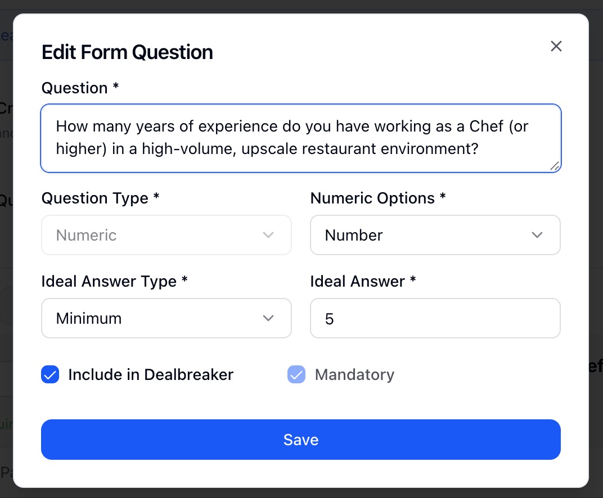Viewport: 603px width, 498px height.
Task: Focus the Question text area
Action: (x=301, y=138)
